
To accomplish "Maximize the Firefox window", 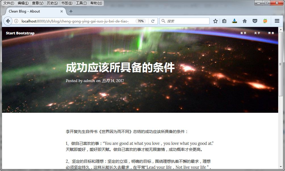I will pyautogui.click(x=266, y=3).
